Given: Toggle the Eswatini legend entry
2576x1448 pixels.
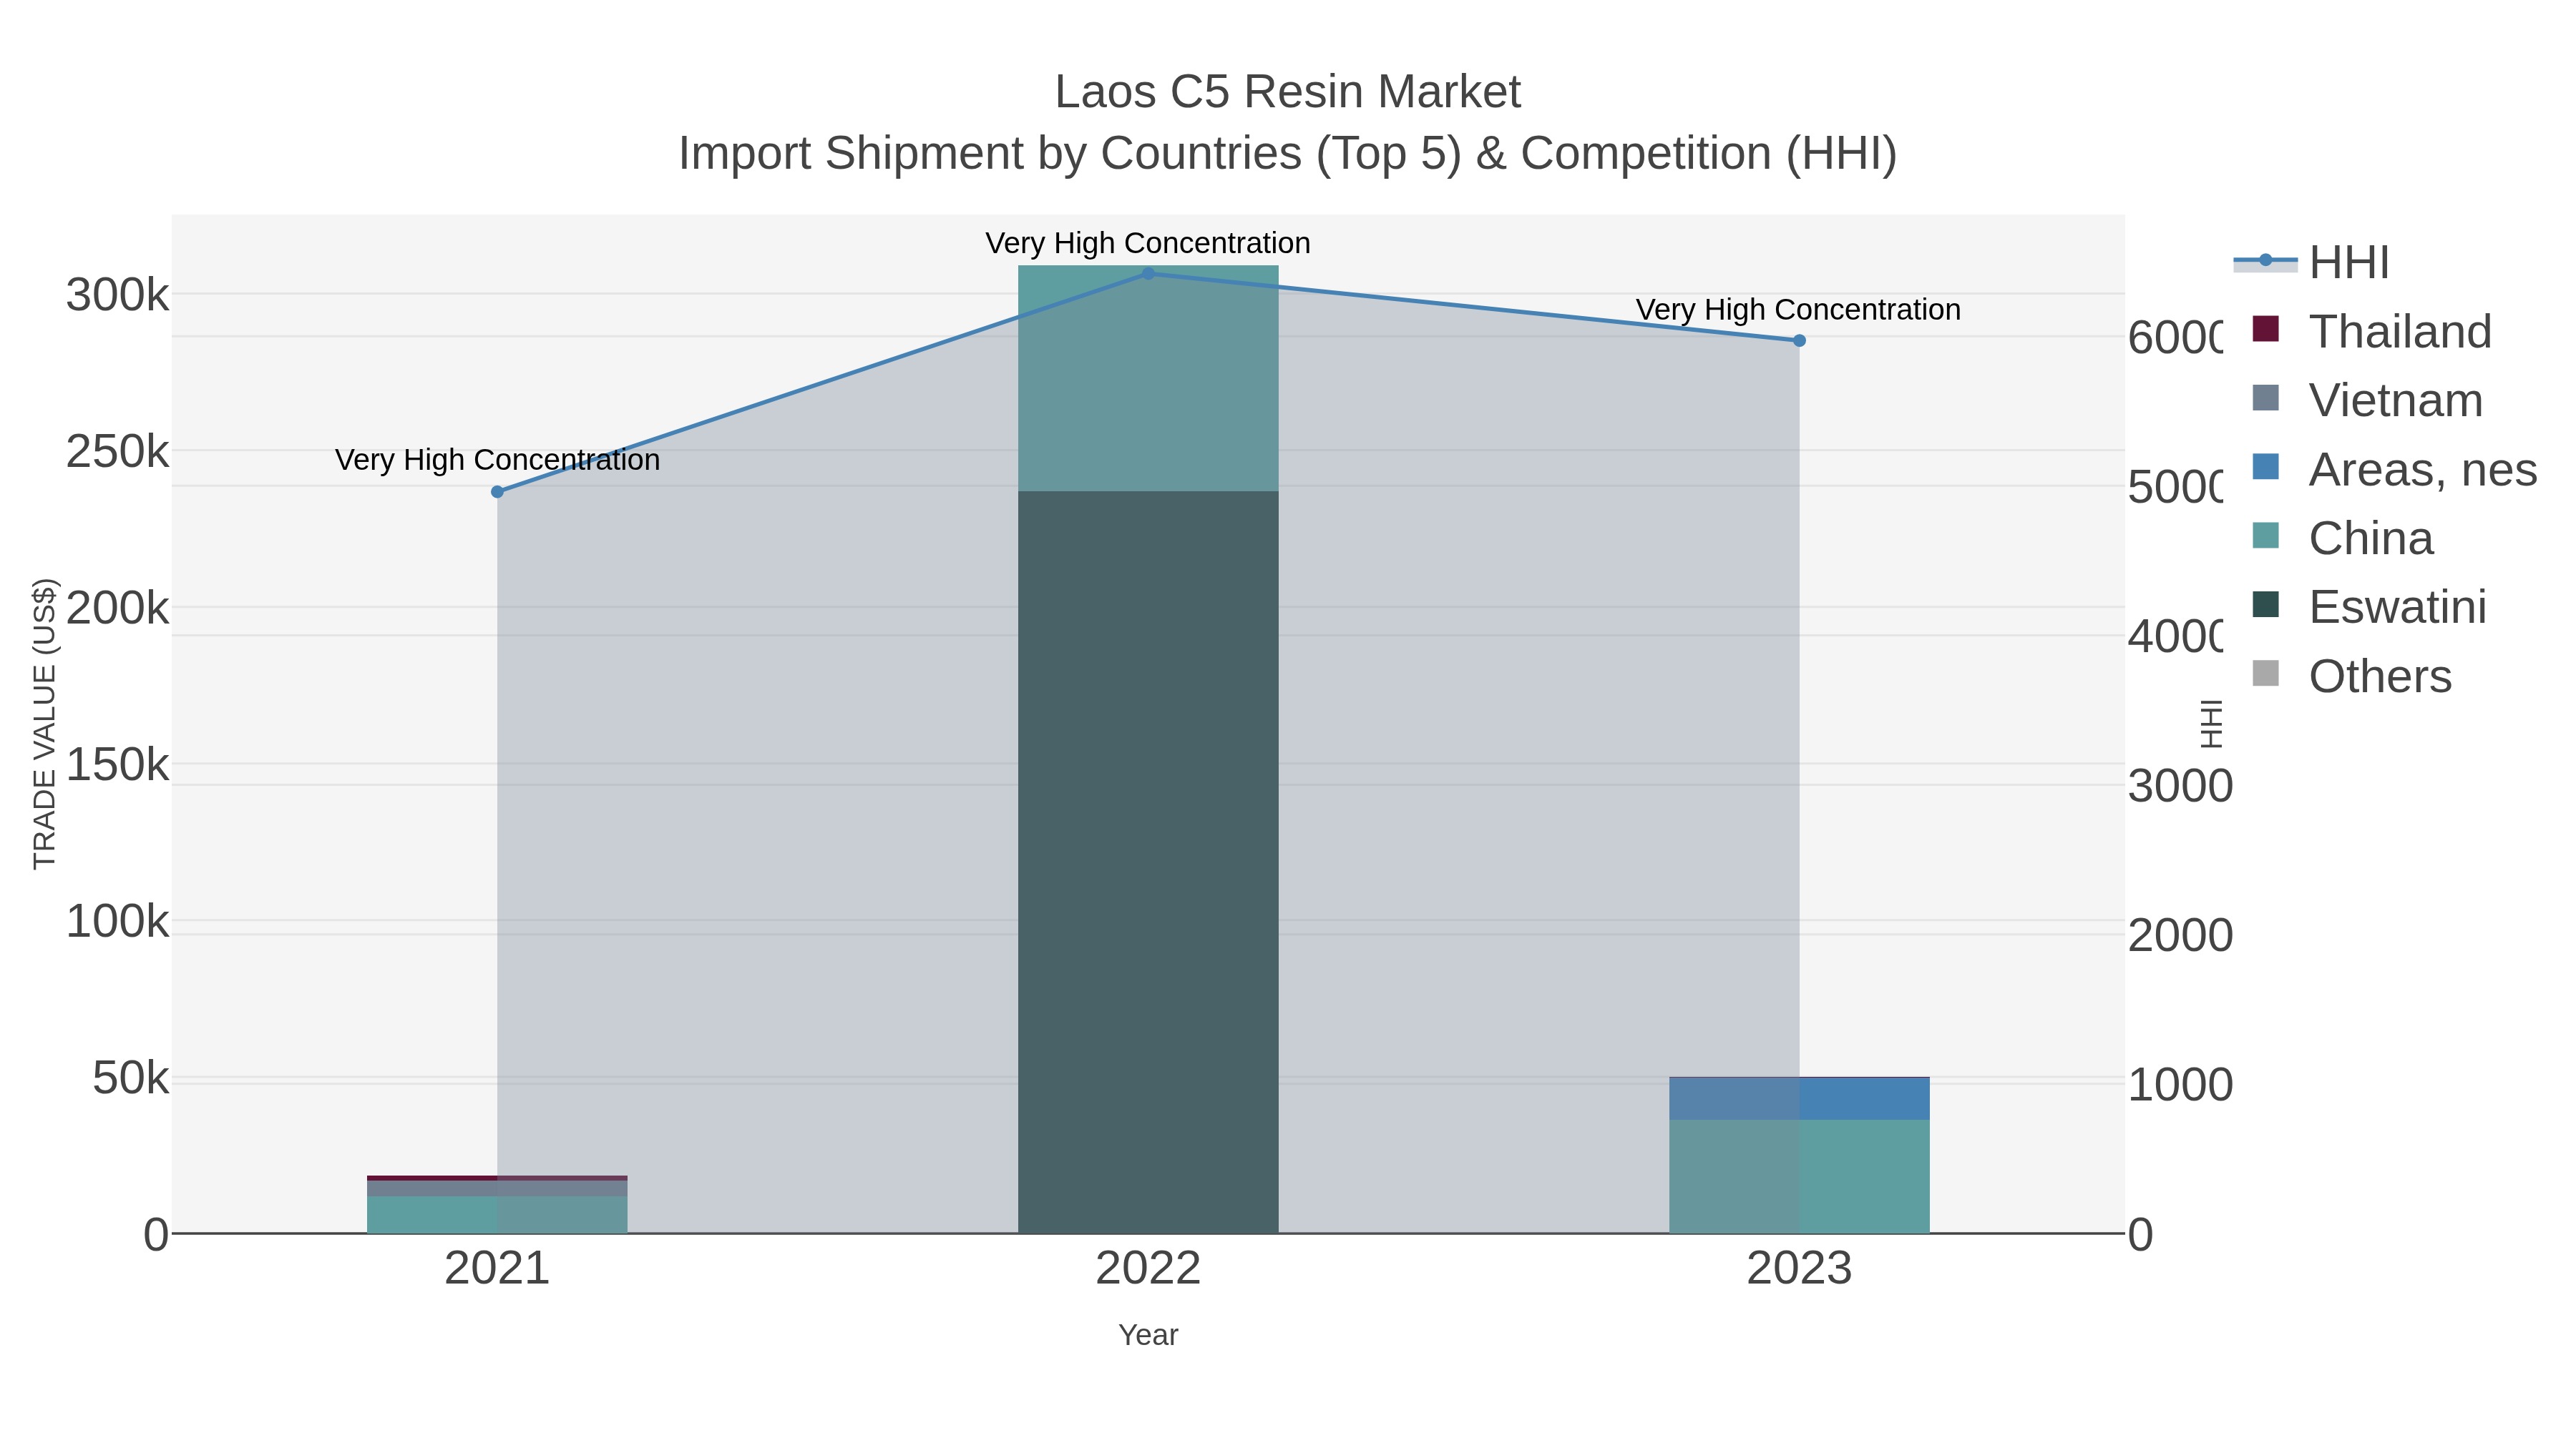Looking at the screenshot, I should pyautogui.click(x=2369, y=606).
